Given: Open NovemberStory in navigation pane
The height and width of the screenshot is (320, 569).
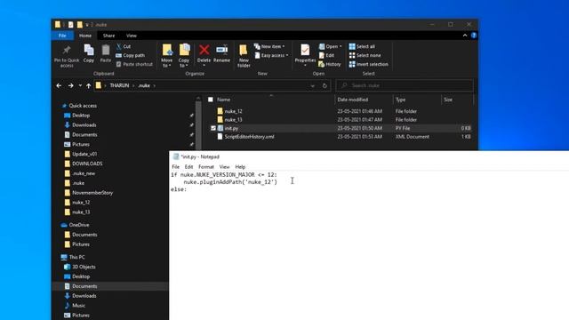Looking at the screenshot, I should [x=92, y=193].
